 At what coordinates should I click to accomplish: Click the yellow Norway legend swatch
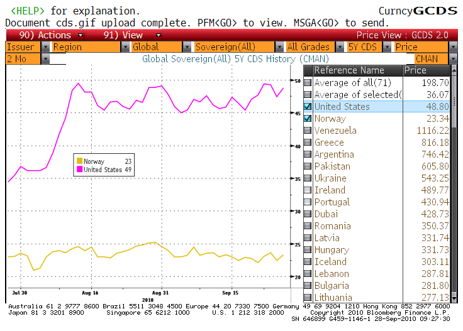coord(79,161)
